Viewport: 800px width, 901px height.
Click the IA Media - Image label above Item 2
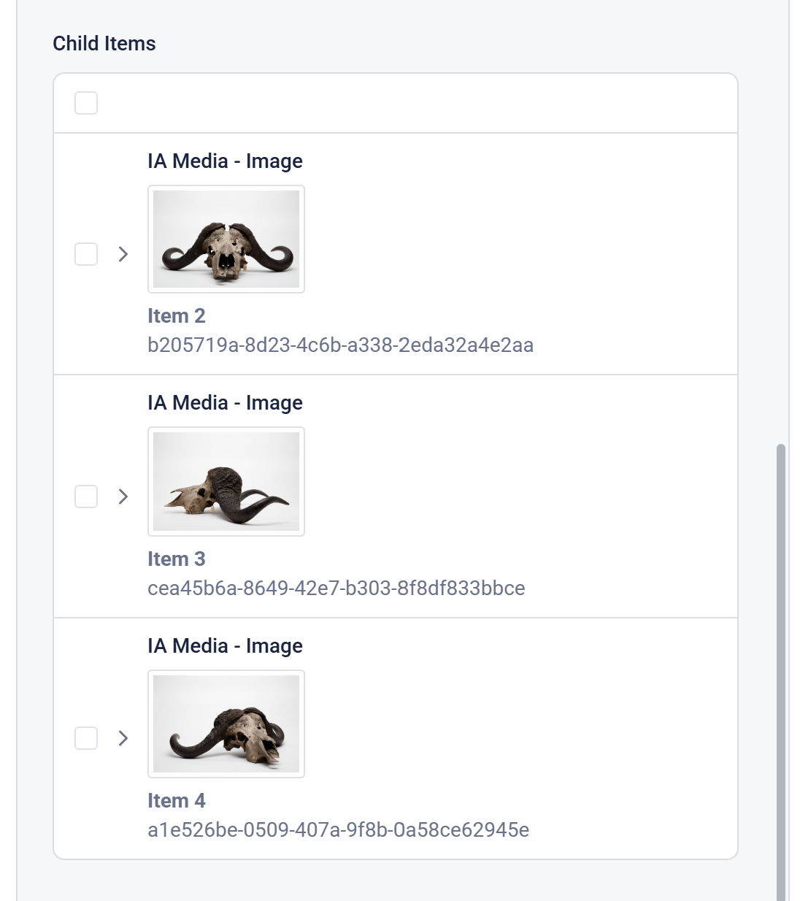pyautogui.click(x=225, y=161)
